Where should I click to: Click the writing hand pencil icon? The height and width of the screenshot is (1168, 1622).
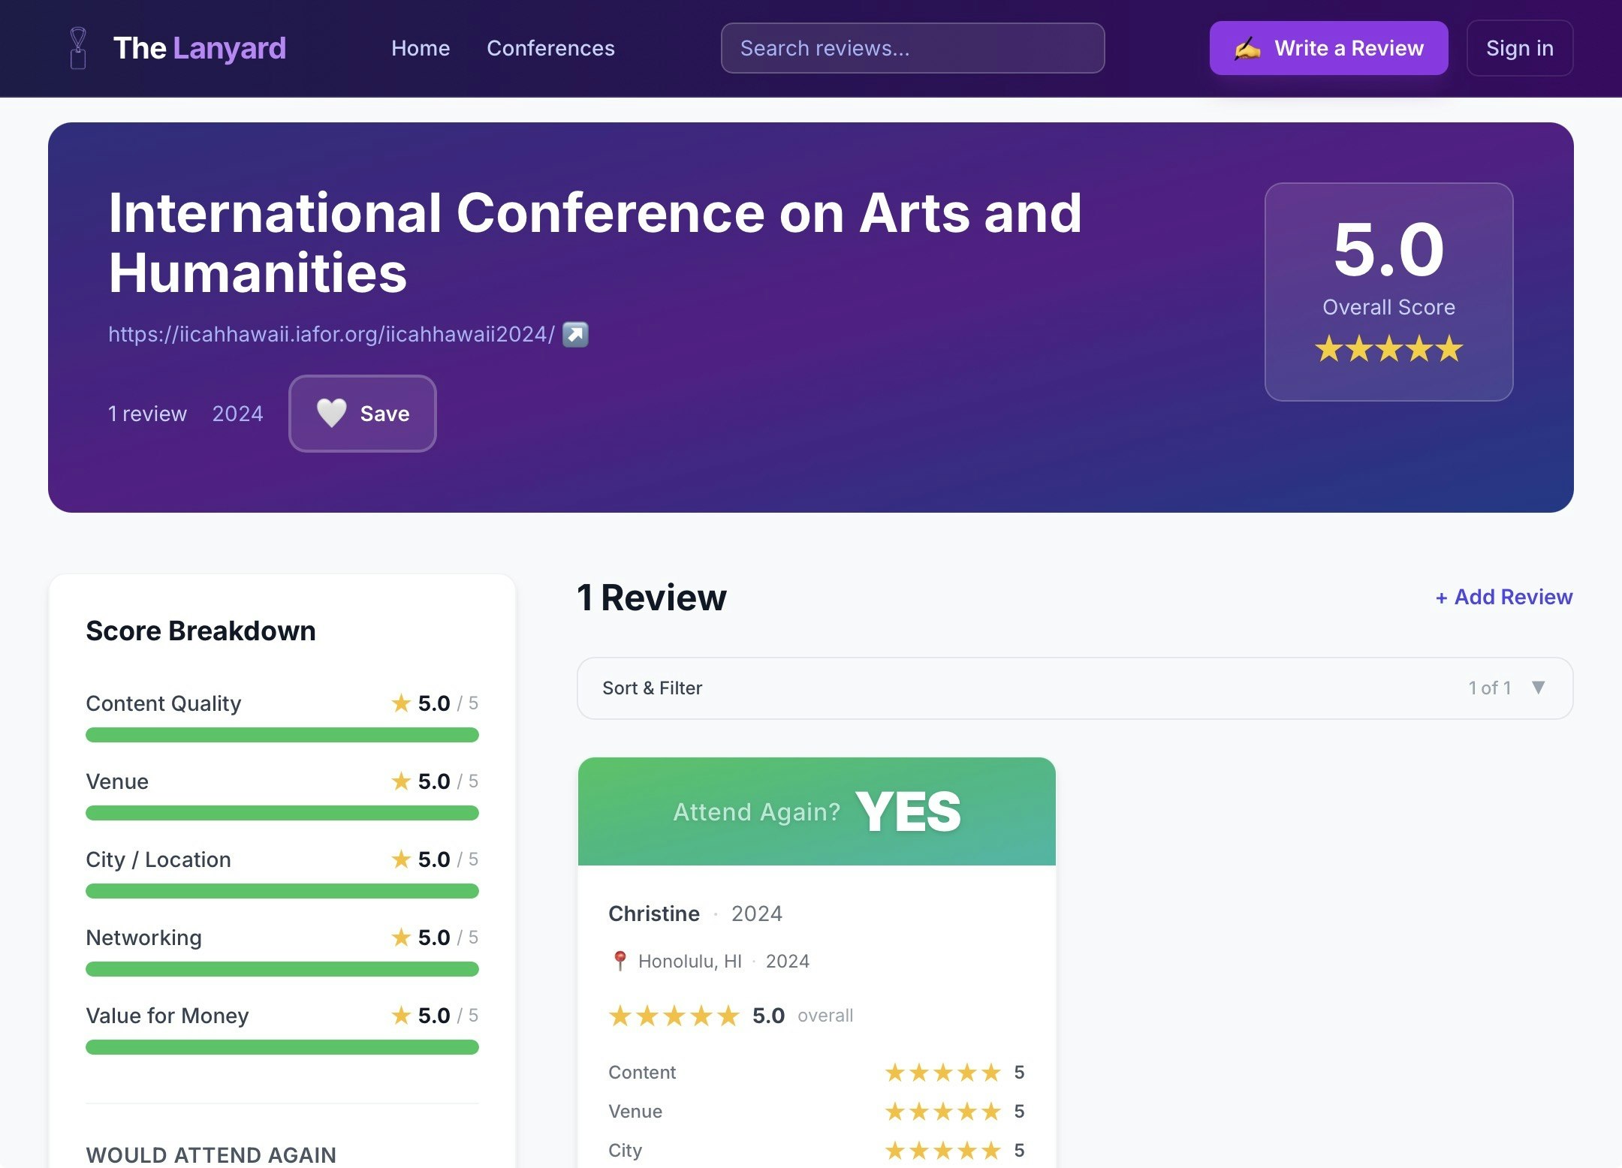pyautogui.click(x=1247, y=49)
